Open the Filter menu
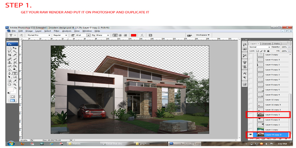The width and height of the screenshot is (296, 148). (57, 31)
